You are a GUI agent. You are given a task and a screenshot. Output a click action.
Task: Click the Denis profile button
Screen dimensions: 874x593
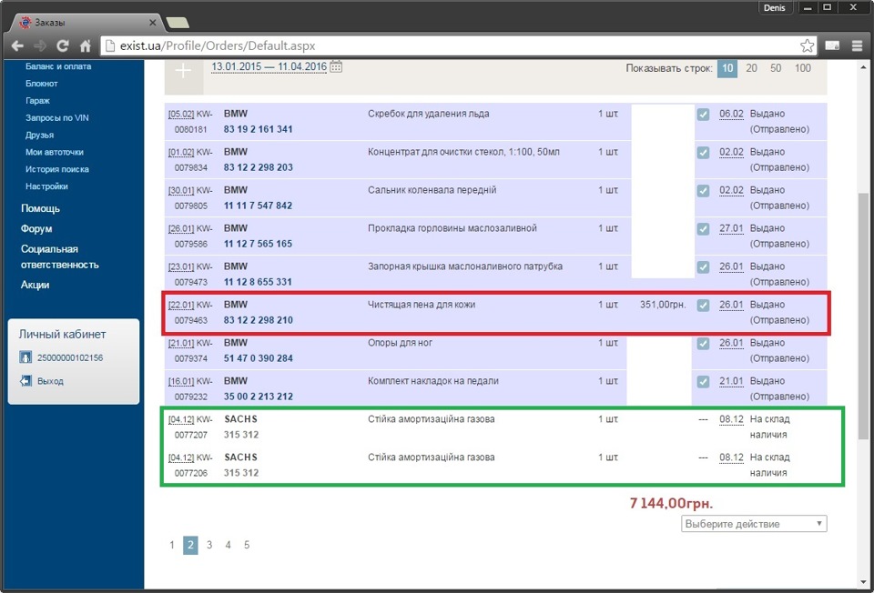coord(774,7)
